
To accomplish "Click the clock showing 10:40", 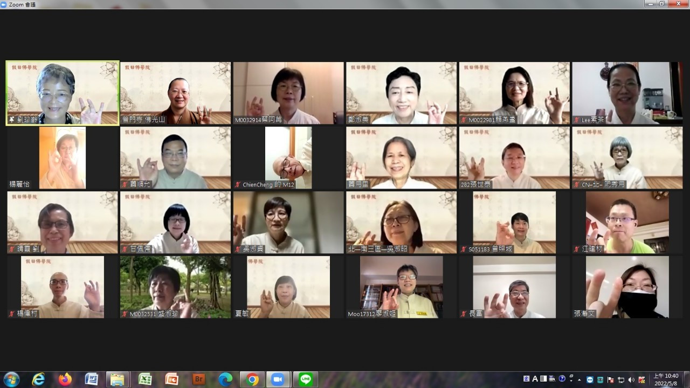I will tap(666, 379).
